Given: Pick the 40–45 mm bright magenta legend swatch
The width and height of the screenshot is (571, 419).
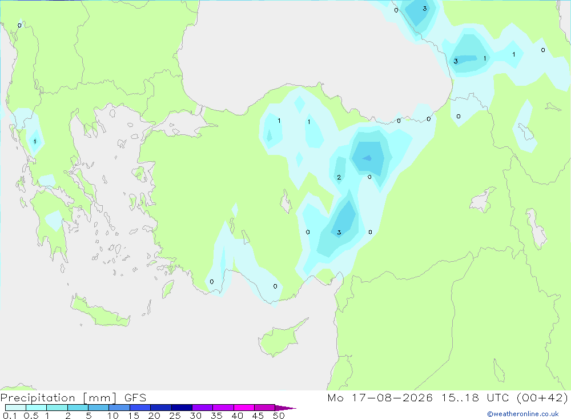Looking at the screenshot, I should [x=244, y=408].
